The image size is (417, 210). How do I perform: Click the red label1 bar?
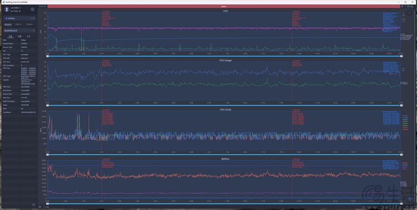pyautogui.click(x=224, y=6)
